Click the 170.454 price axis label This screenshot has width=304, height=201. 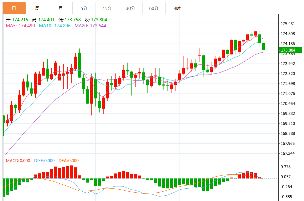click(288, 103)
